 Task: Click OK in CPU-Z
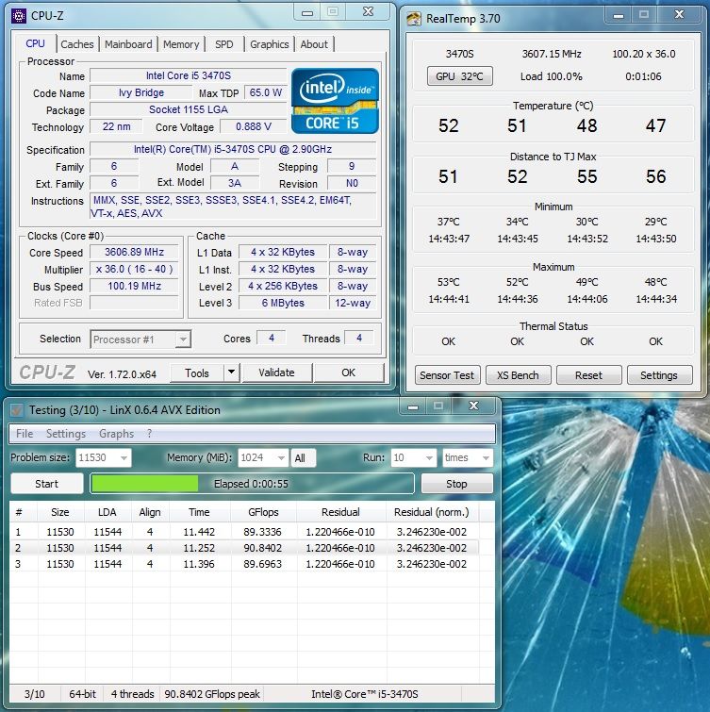(348, 373)
